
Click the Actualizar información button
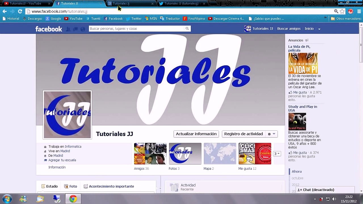pos(196,134)
